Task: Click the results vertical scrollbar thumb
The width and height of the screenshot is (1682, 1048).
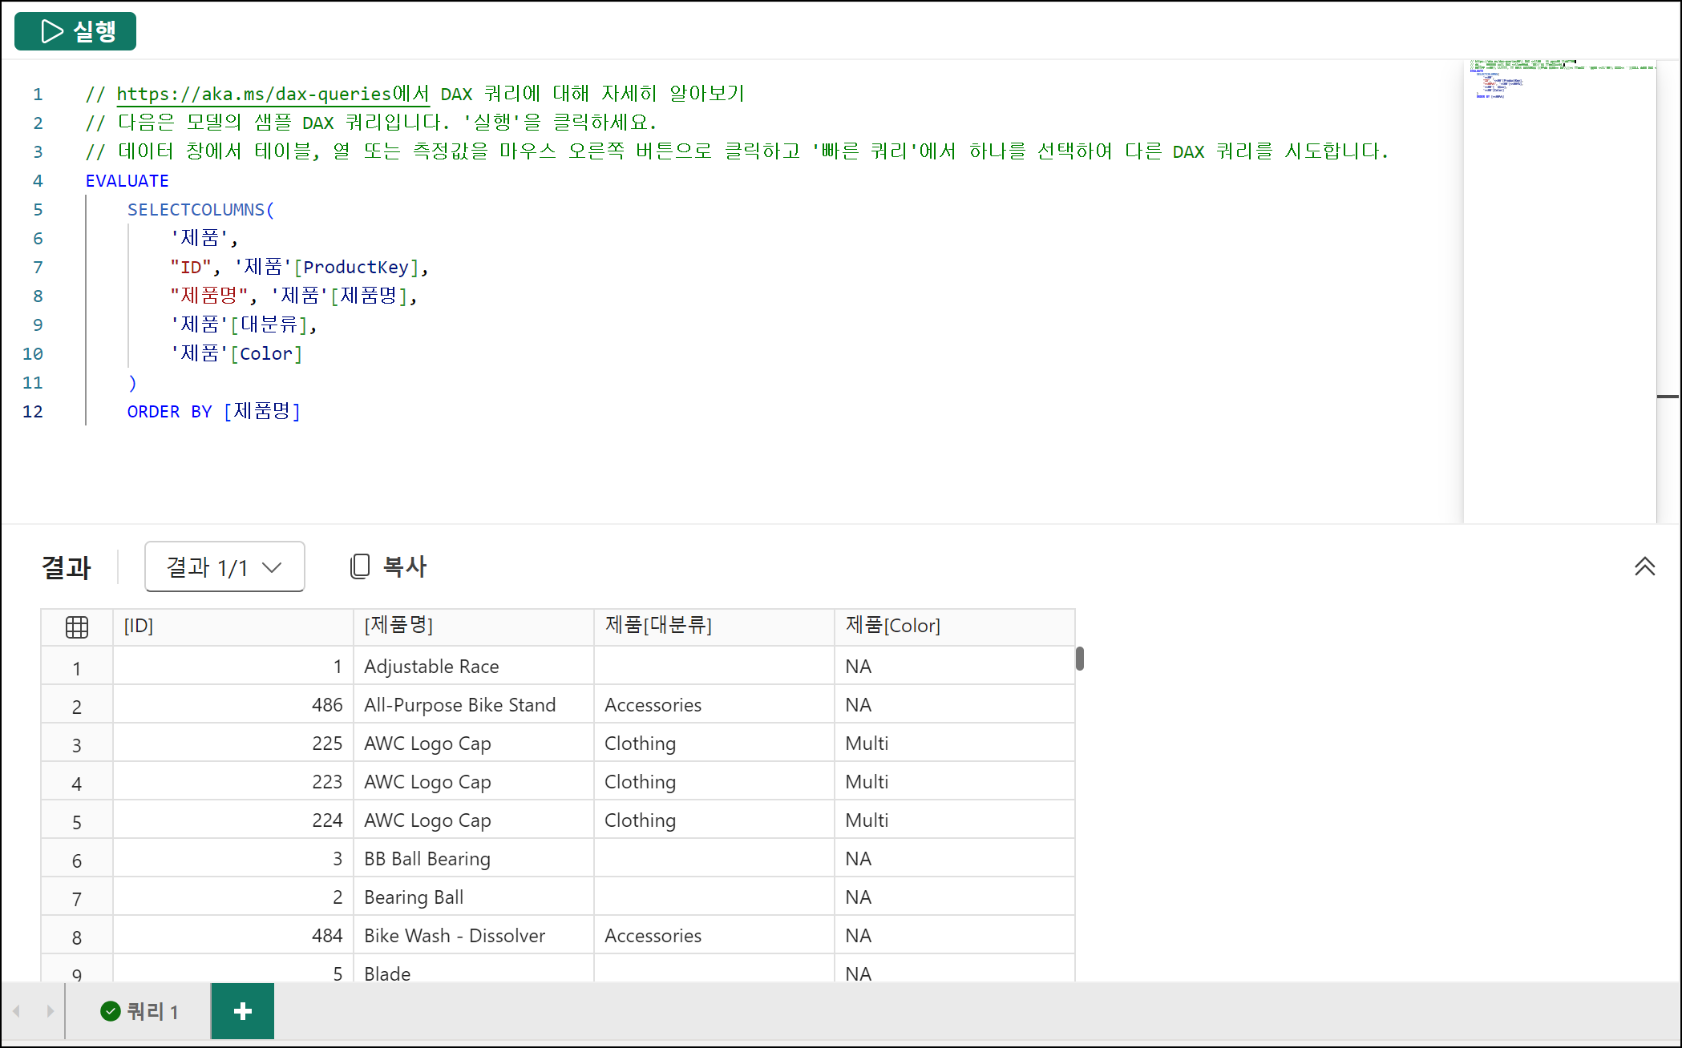Action: coord(1080,659)
